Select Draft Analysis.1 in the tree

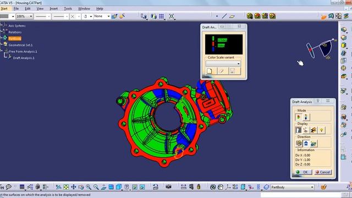tap(24, 58)
